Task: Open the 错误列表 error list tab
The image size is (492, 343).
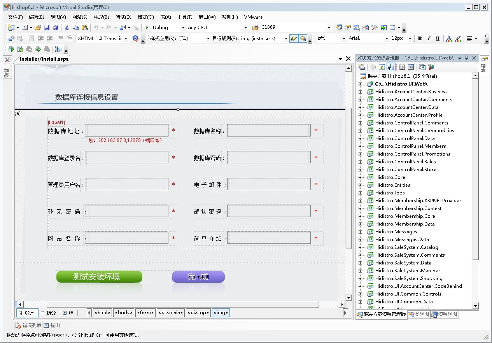Action: point(28,325)
